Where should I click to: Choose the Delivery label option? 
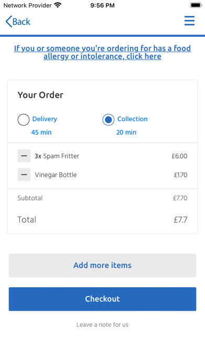click(44, 119)
